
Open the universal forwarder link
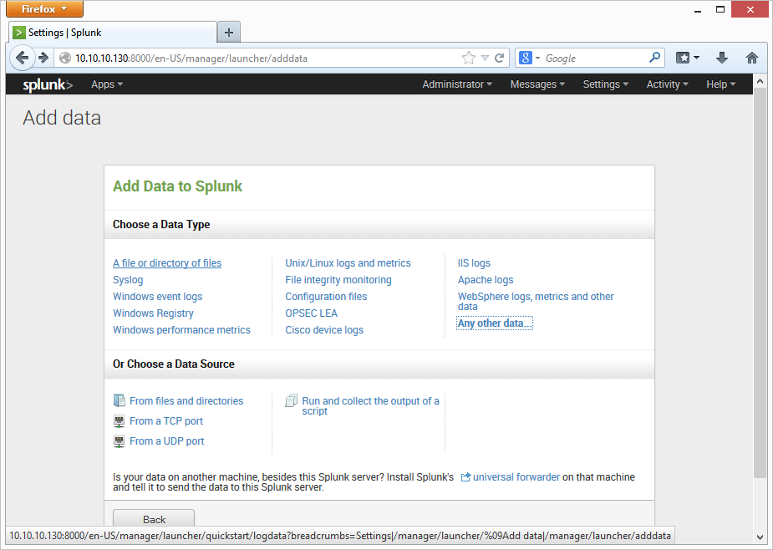click(x=516, y=477)
